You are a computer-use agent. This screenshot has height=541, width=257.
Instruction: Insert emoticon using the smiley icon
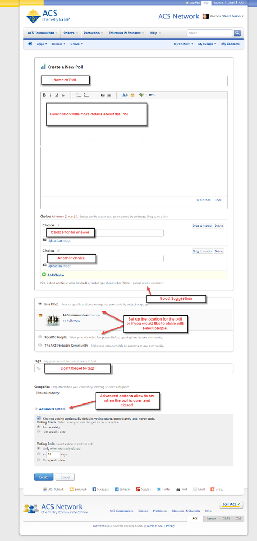click(133, 95)
